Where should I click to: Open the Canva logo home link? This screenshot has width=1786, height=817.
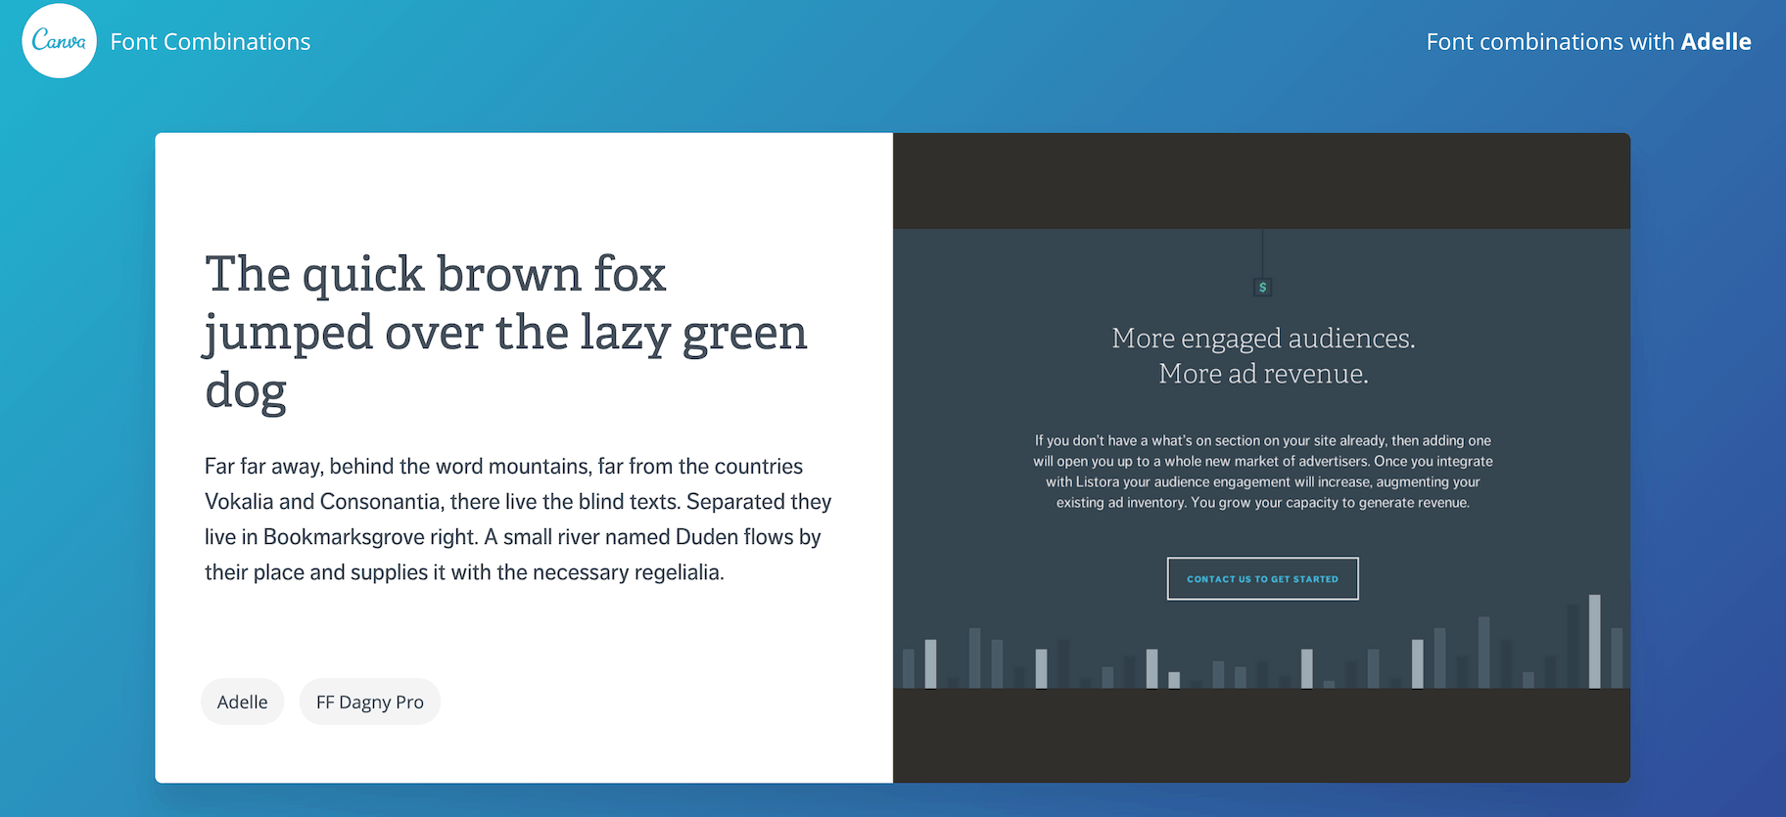(x=59, y=41)
